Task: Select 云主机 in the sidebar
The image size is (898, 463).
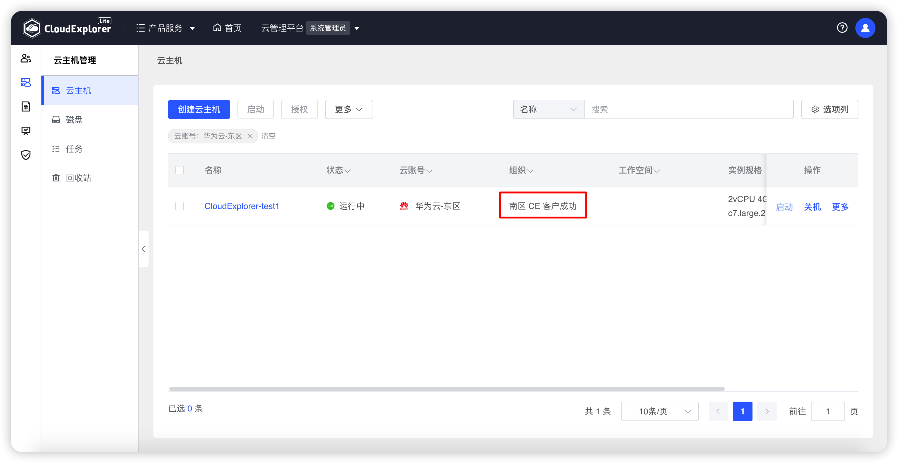Action: coord(90,91)
